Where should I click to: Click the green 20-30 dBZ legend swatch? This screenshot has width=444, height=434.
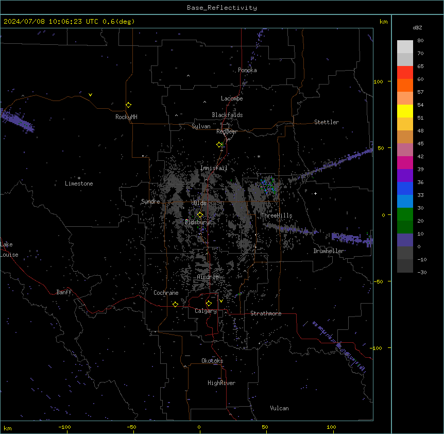coord(405,214)
